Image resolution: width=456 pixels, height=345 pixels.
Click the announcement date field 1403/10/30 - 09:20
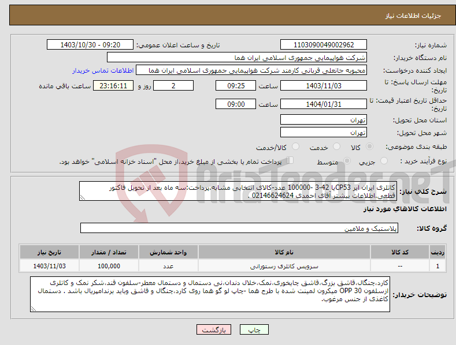click(90, 45)
